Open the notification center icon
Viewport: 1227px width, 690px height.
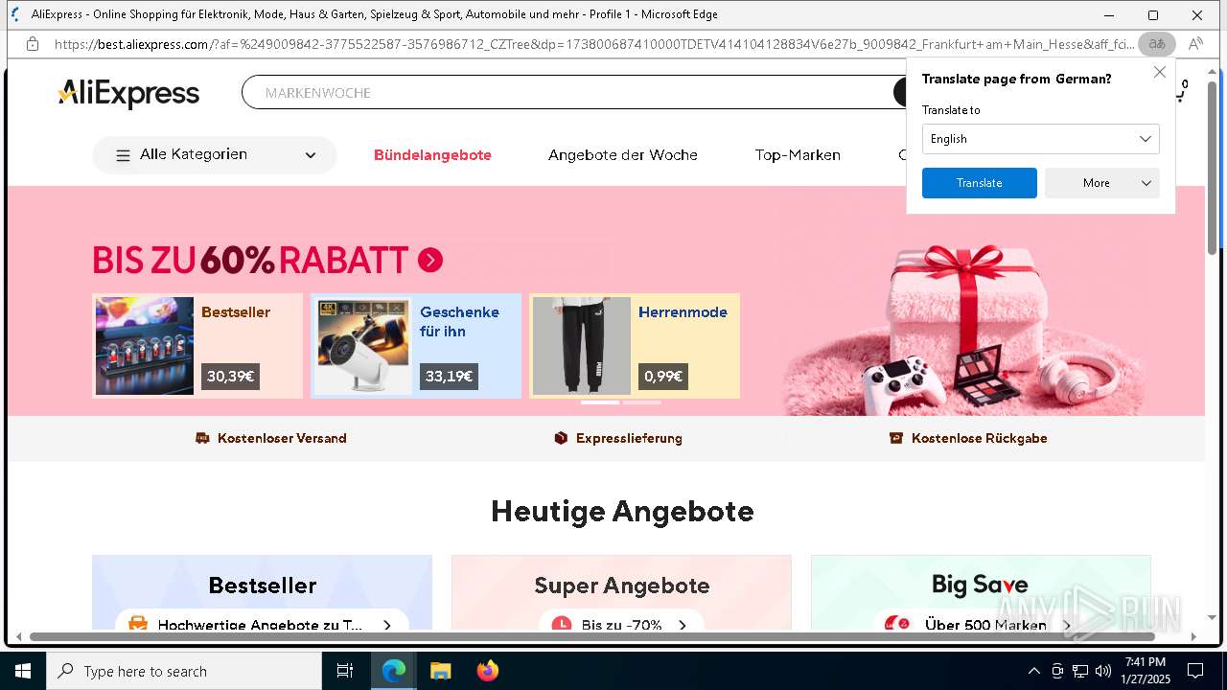(1195, 671)
